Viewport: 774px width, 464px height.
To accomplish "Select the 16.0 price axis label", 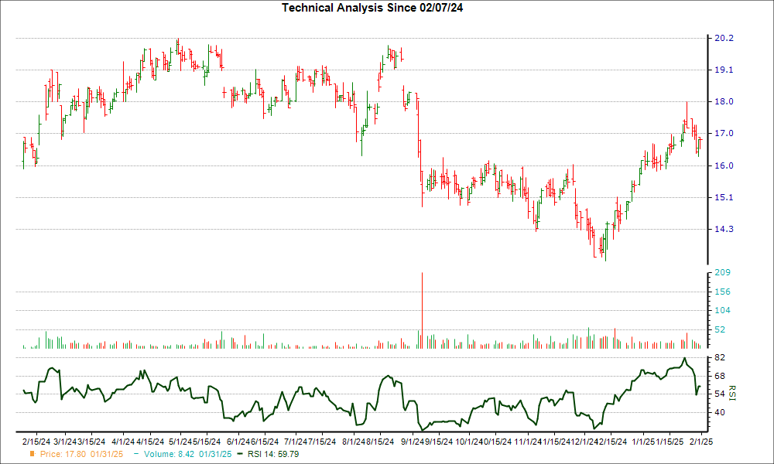I will 724,165.
